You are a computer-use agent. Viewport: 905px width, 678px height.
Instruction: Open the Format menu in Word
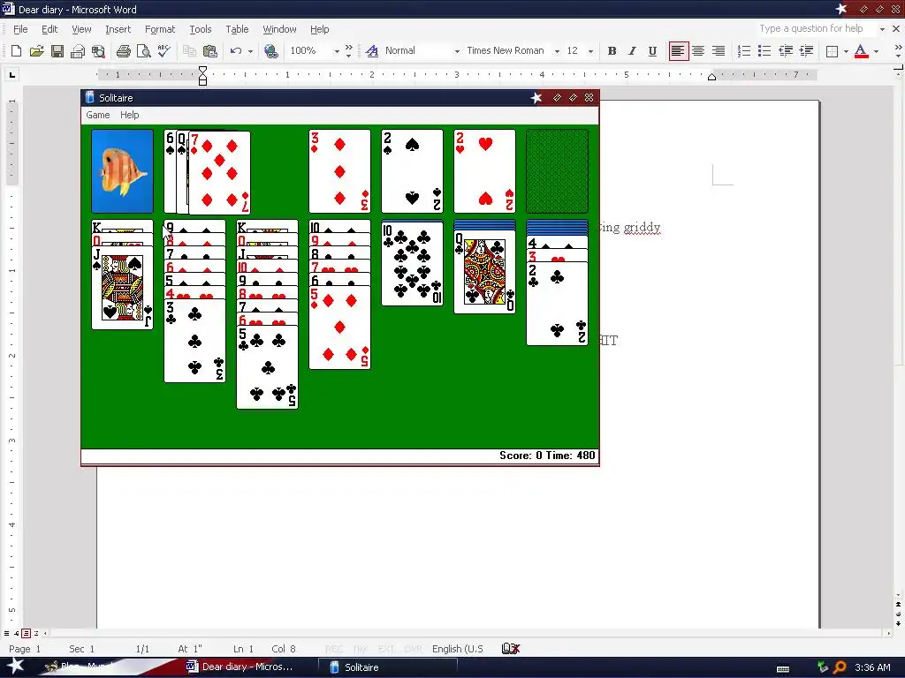160,29
